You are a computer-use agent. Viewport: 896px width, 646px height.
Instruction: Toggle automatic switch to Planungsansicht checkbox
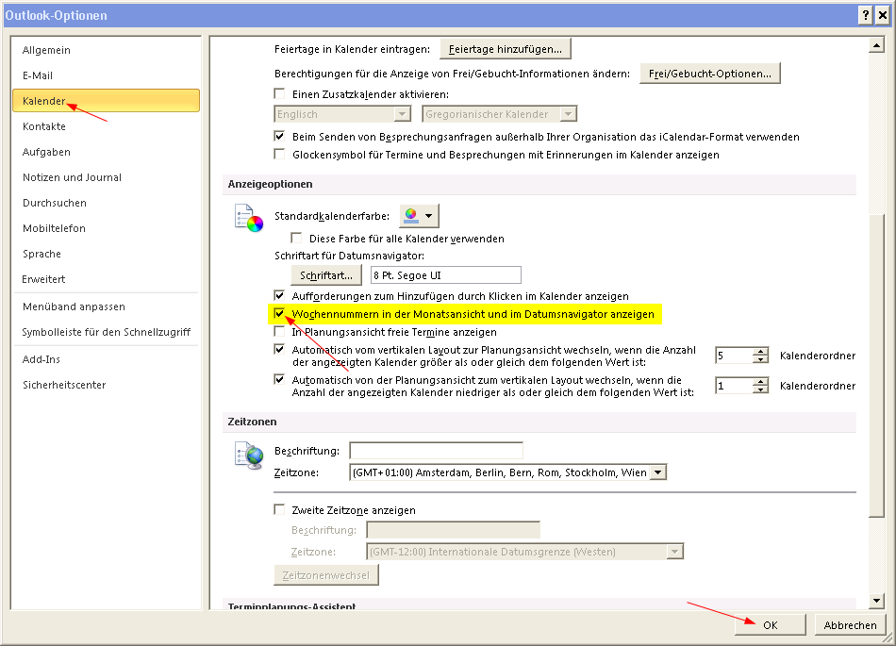(x=279, y=350)
